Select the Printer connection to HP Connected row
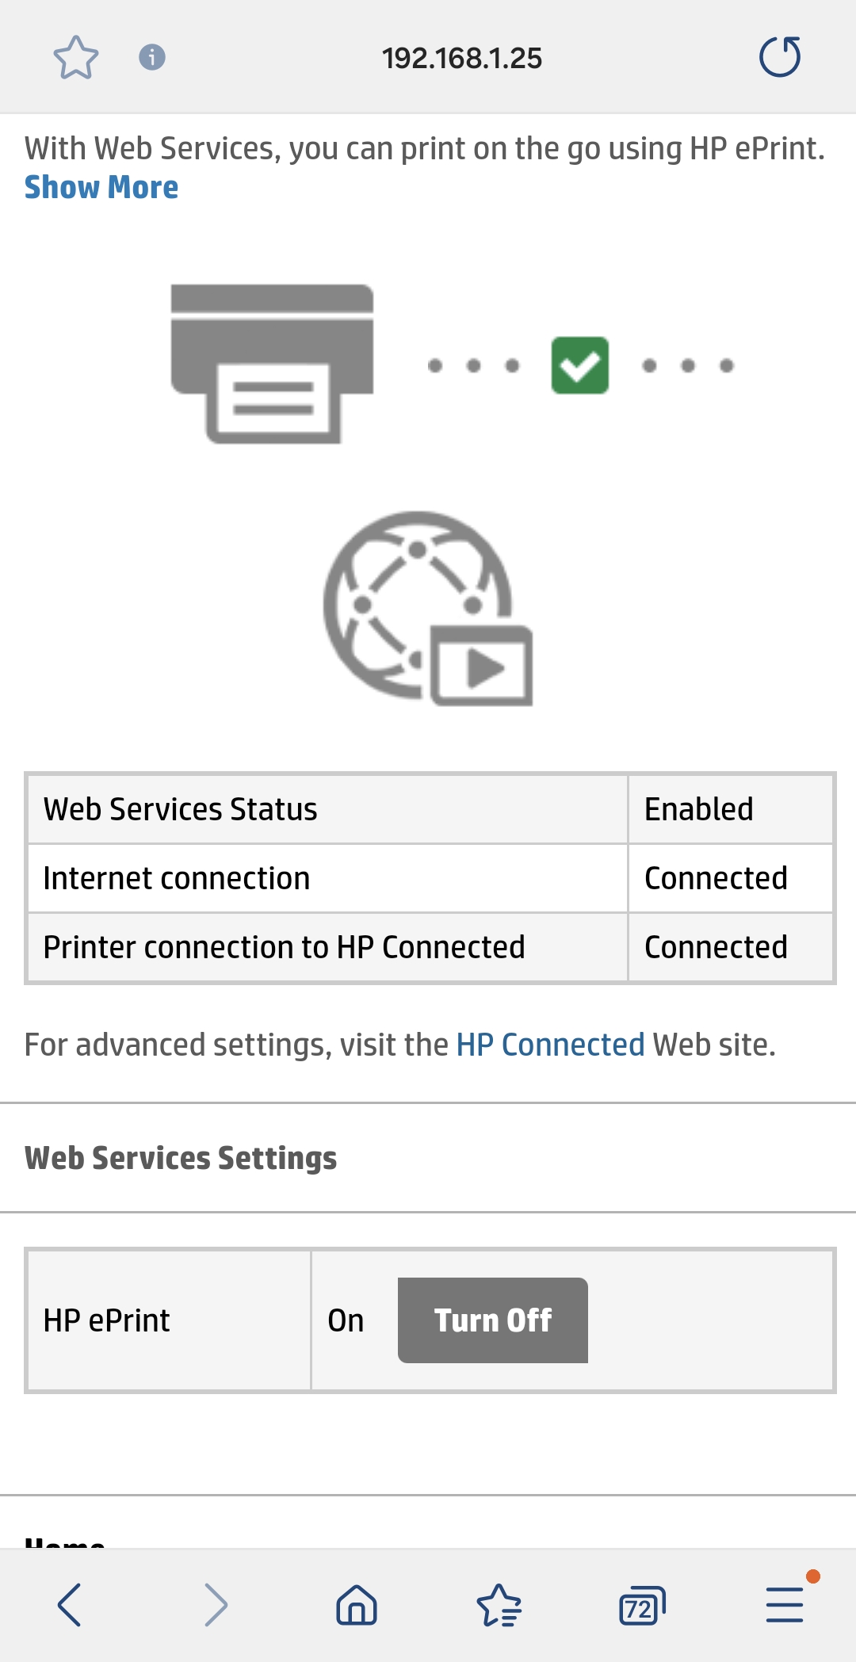The width and height of the screenshot is (856, 1662). coord(327,947)
